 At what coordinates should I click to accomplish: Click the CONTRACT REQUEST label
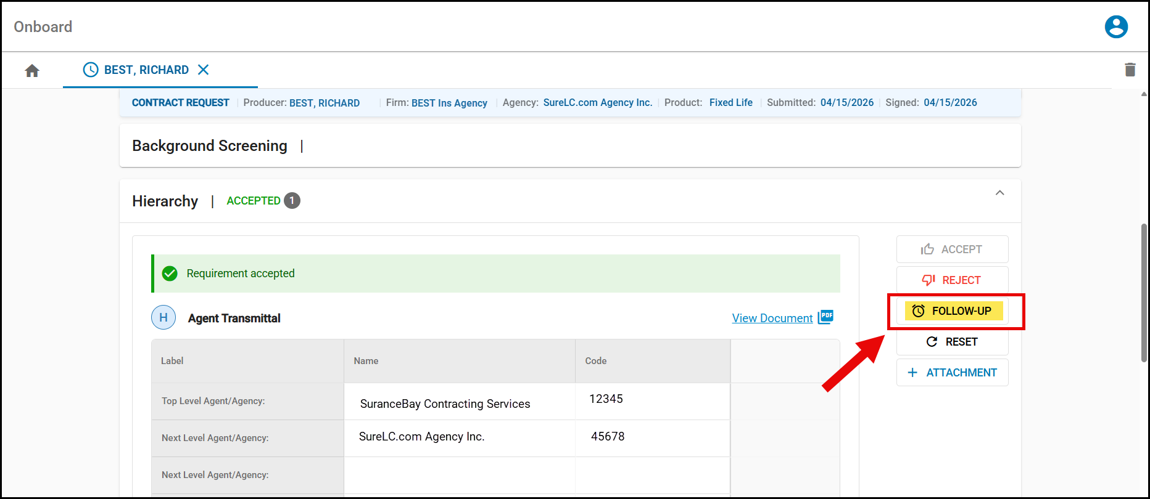(x=180, y=103)
